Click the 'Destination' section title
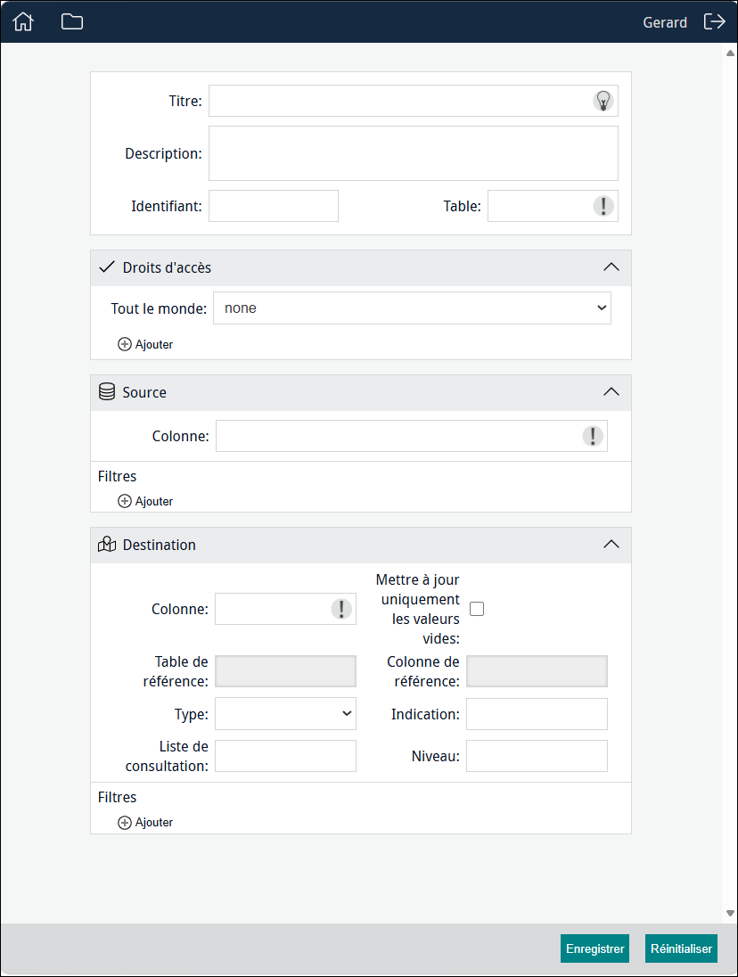 coord(160,546)
